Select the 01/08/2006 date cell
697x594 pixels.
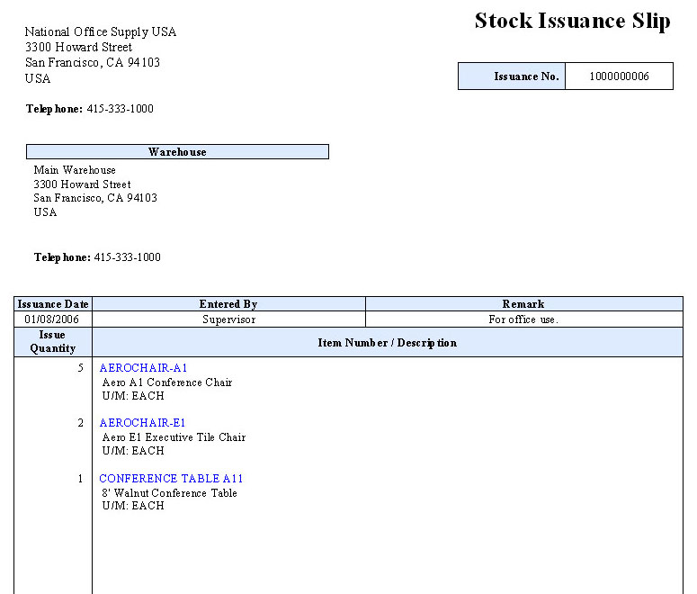tap(53, 319)
